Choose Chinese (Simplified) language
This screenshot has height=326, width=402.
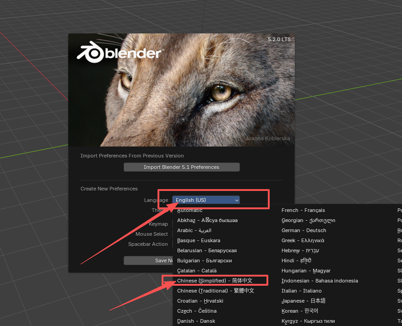coord(215,281)
